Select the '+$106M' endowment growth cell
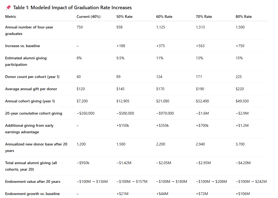Viewport: 278px width, 198px height. coord(243,194)
